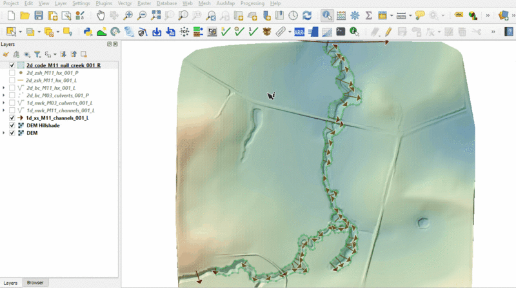Save the project with the floppy disk icon
The image size is (516, 288).
click(39, 15)
